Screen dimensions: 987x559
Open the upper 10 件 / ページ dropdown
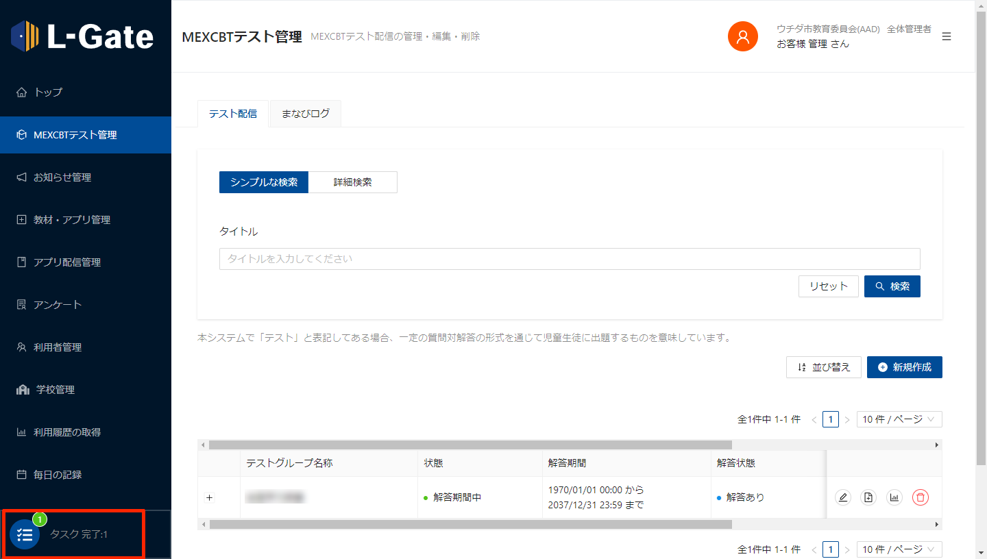899,419
